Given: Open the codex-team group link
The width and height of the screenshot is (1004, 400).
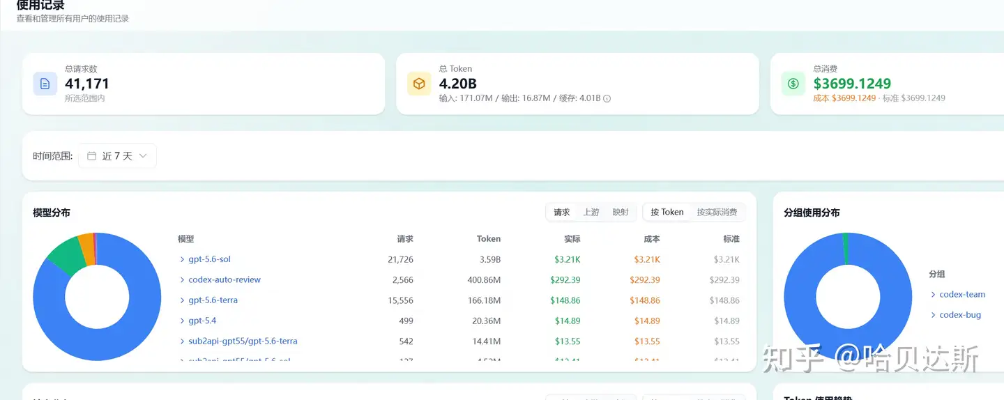Looking at the screenshot, I should pyautogui.click(x=962, y=295).
